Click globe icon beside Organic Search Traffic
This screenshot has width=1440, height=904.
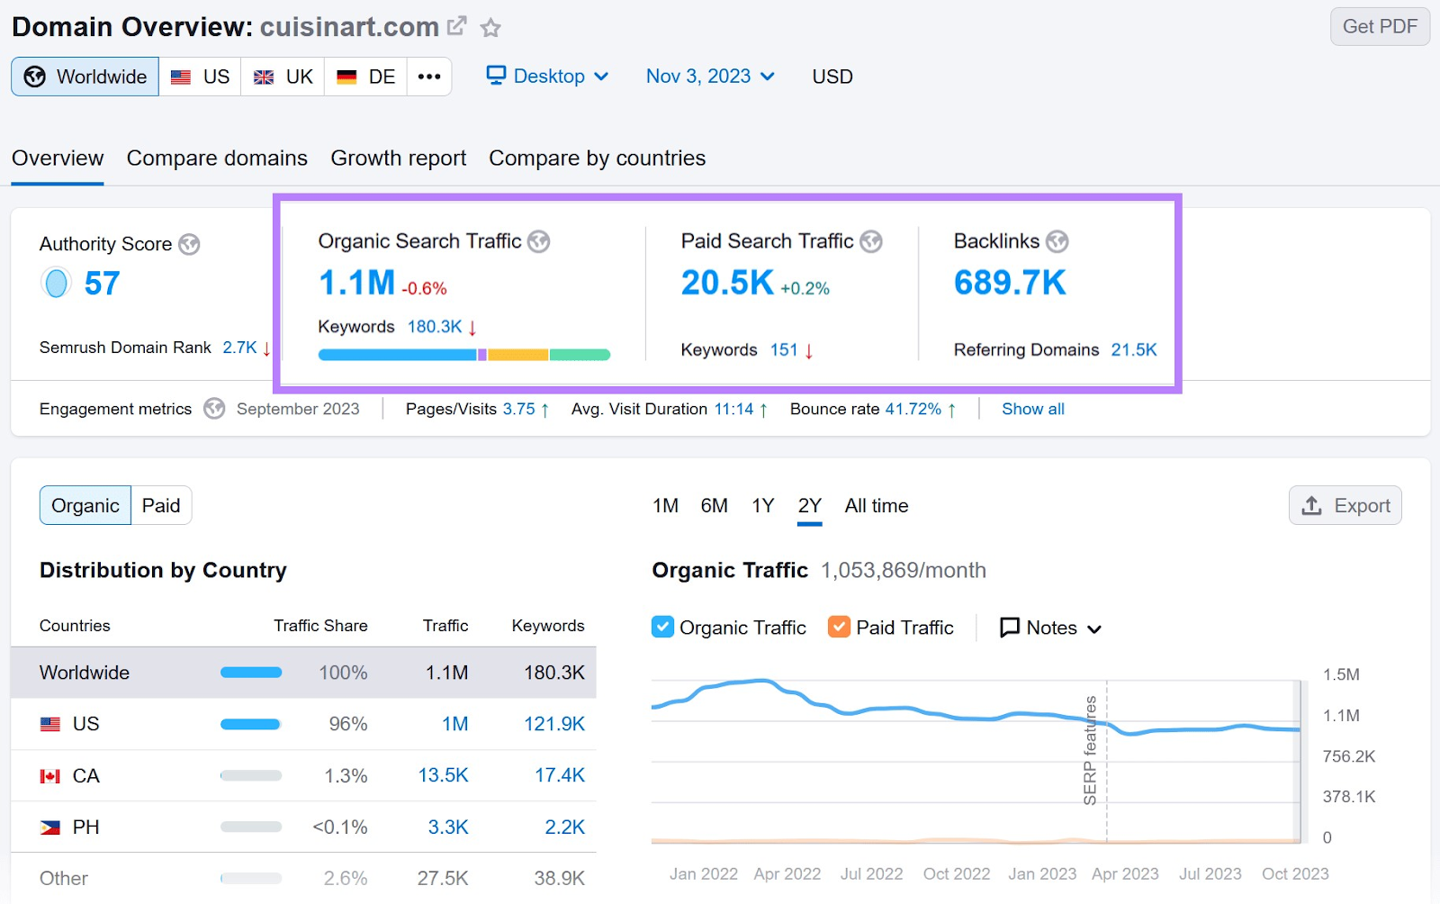click(x=538, y=241)
